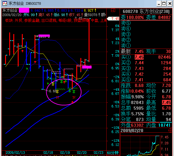This screenshot has height=156, width=174.
Task: Select the 买⑤ 7.41 bid row
Action: pos(146,80)
